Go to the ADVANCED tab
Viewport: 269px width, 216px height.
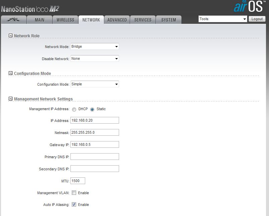click(117, 20)
